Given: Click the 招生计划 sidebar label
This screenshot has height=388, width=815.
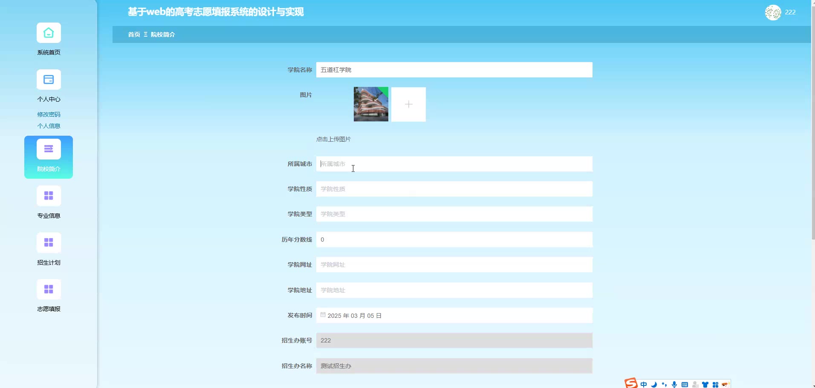Looking at the screenshot, I should [x=49, y=262].
